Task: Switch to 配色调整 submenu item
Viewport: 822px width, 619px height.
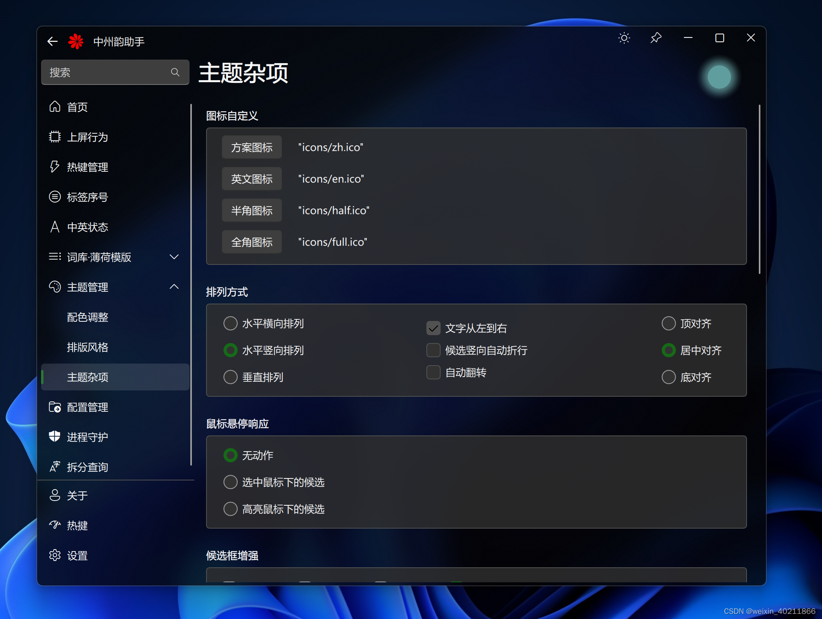Action: pos(88,317)
